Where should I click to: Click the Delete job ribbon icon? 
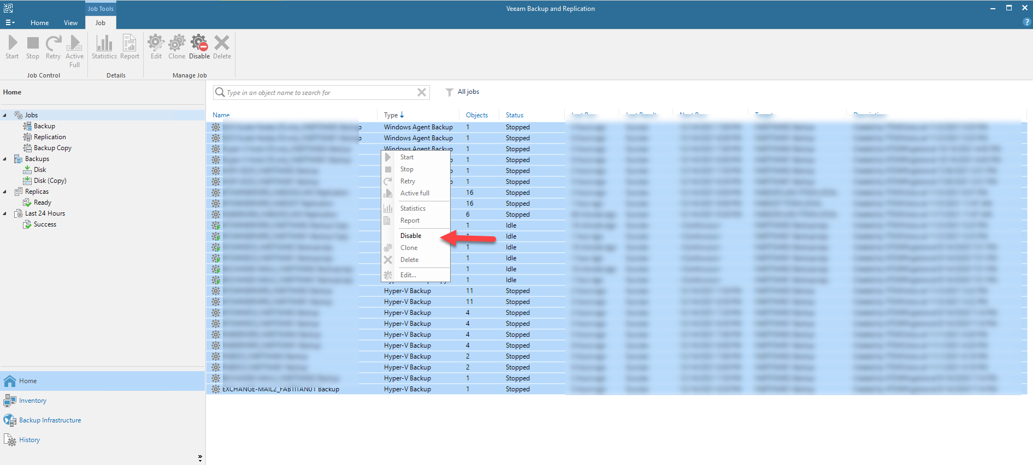point(222,43)
